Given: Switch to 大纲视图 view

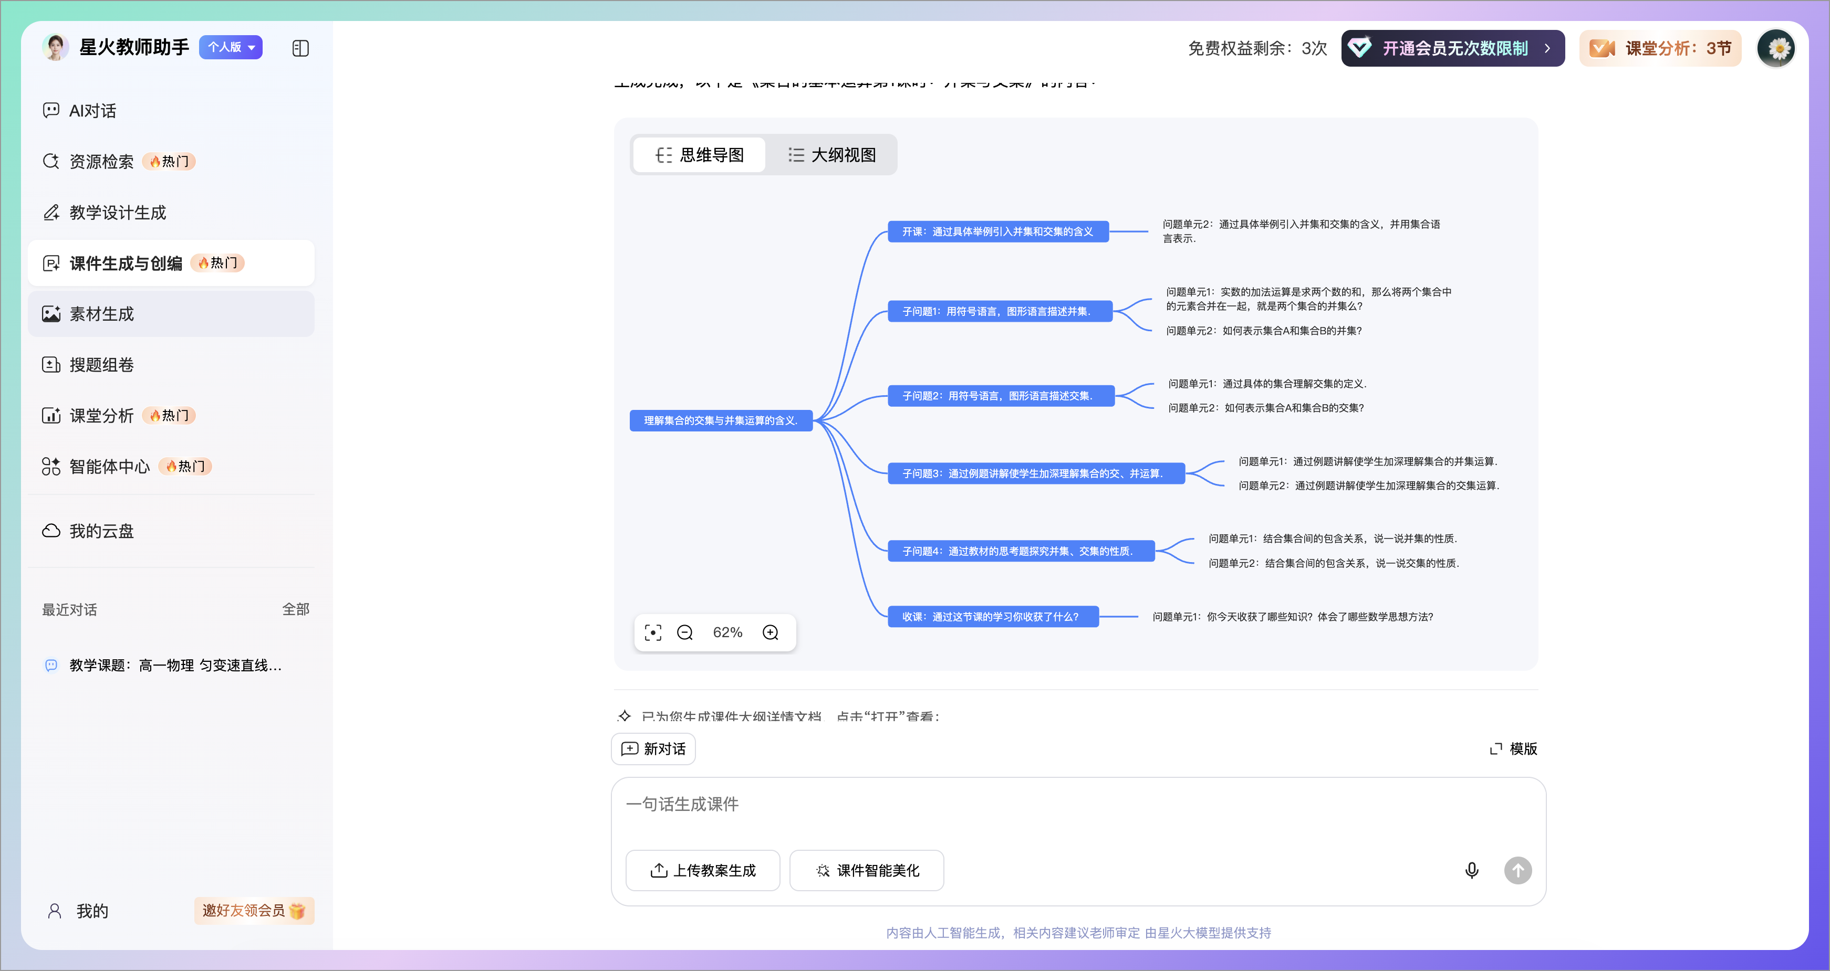Looking at the screenshot, I should 831,155.
